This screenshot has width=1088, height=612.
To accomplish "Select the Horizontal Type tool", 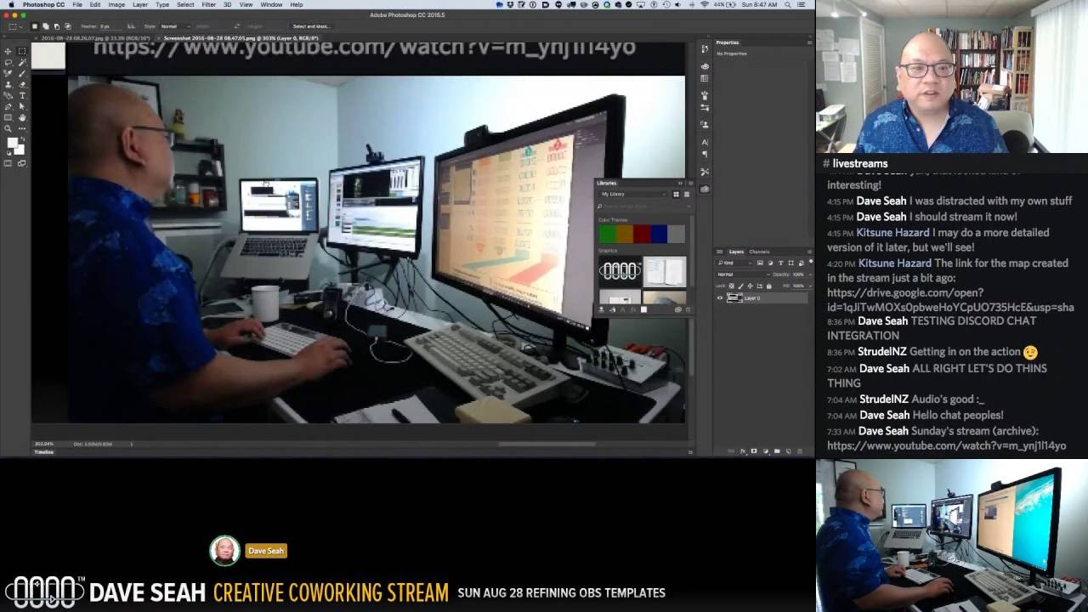I will (22, 95).
